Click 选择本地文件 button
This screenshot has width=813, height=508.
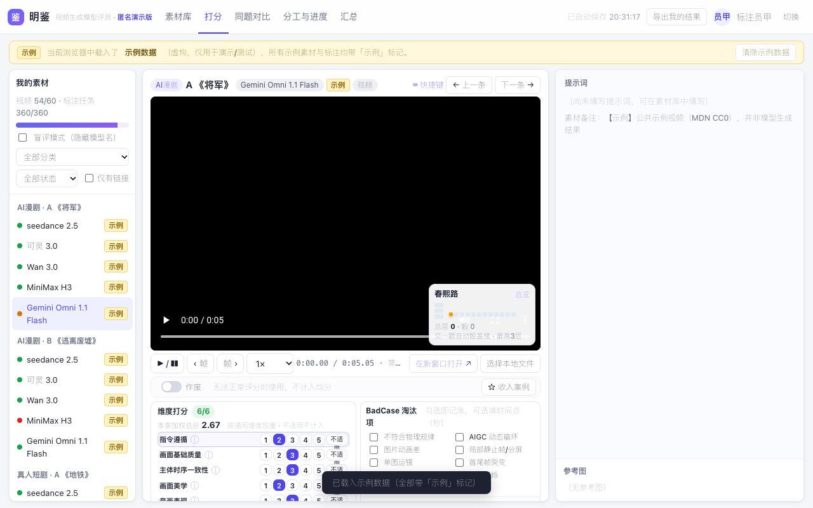(510, 364)
